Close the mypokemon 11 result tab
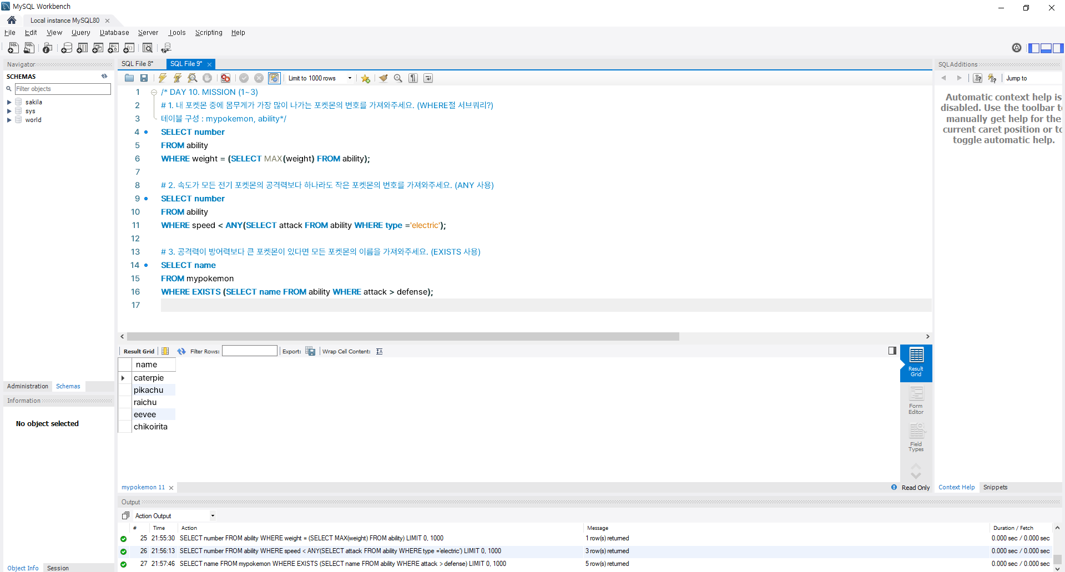This screenshot has width=1065, height=572. point(171,488)
